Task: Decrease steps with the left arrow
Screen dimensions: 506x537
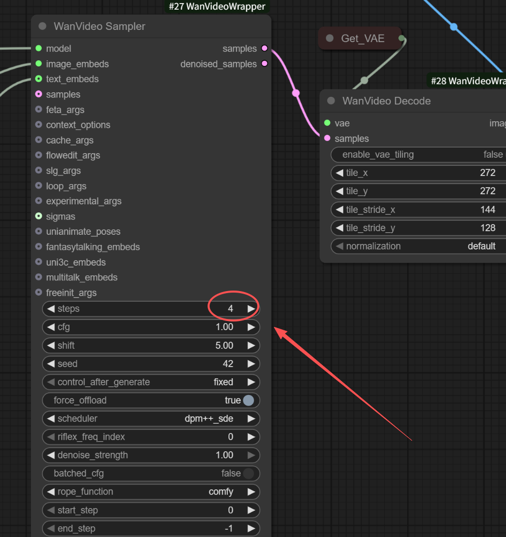Action: 51,309
